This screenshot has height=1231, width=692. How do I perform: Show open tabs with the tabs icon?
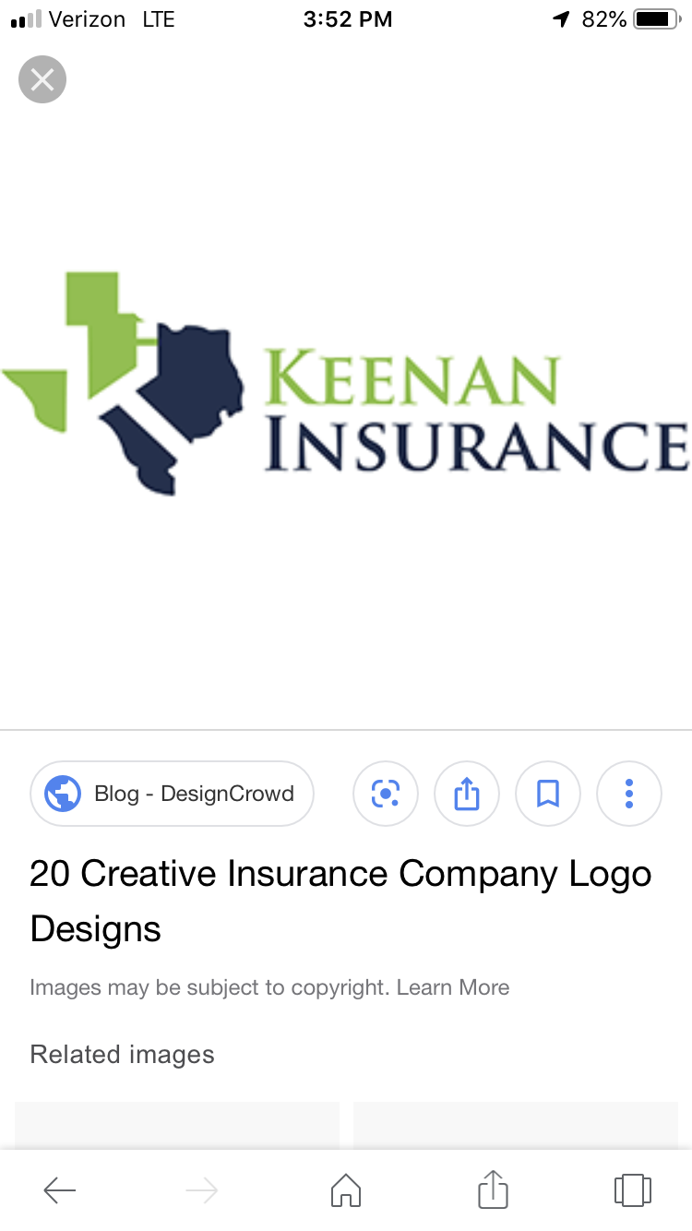click(x=633, y=1189)
